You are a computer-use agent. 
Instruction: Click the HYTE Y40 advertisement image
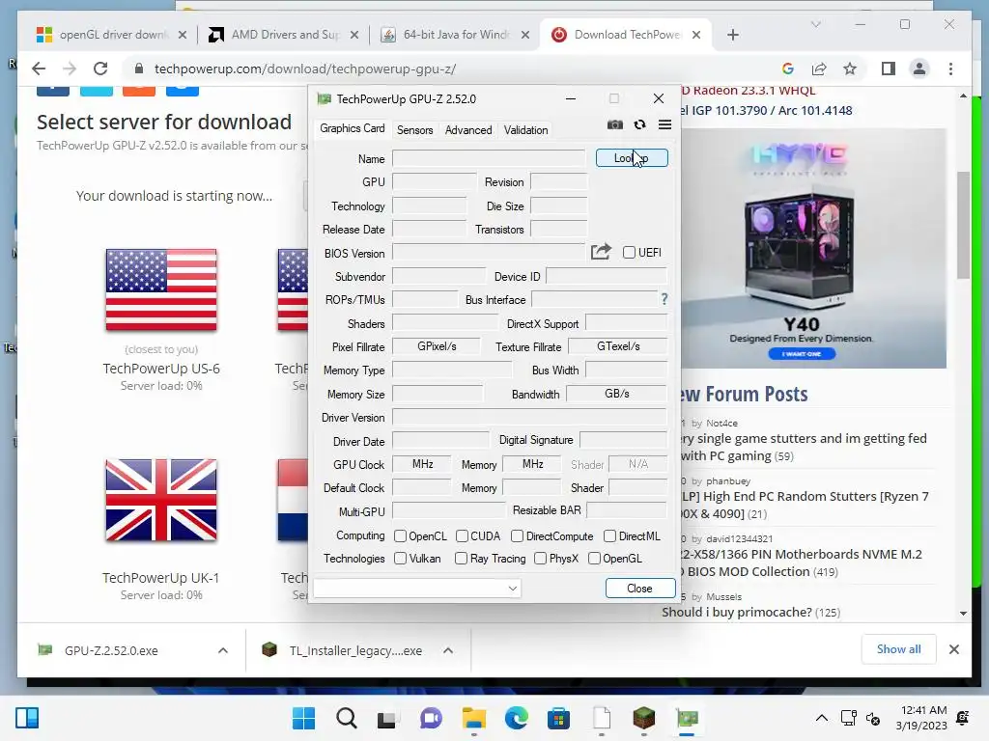pyautogui.click(x=813, y=248)
